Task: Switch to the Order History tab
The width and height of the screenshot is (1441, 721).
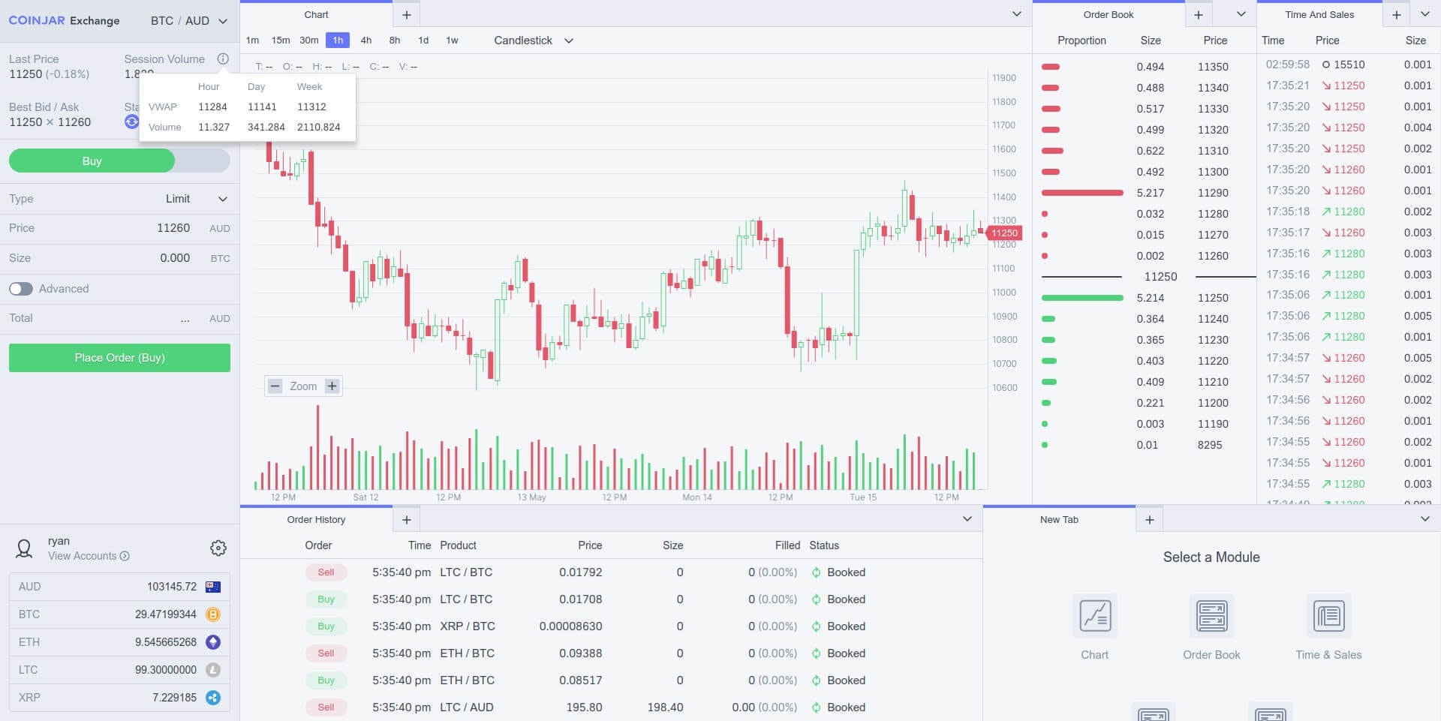Action: point(316,520)
